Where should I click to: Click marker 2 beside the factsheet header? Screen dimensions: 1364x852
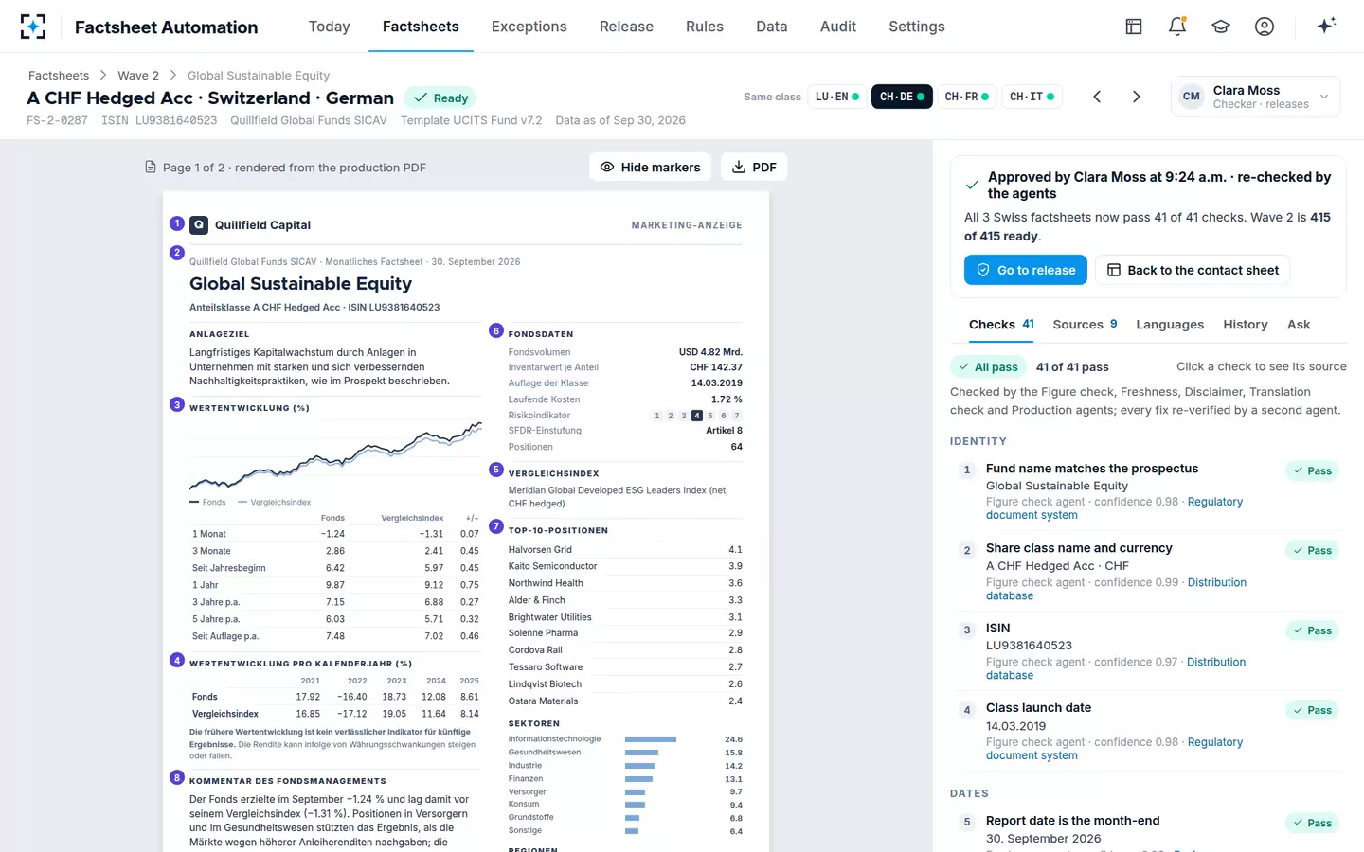click(x=176, y=253)
